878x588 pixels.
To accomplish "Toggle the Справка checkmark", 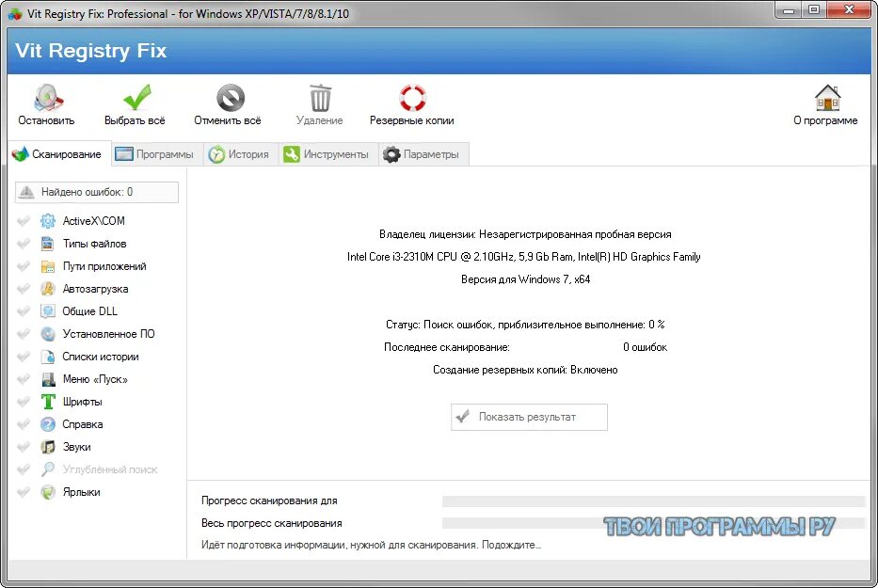I will (x=23, y=424).
